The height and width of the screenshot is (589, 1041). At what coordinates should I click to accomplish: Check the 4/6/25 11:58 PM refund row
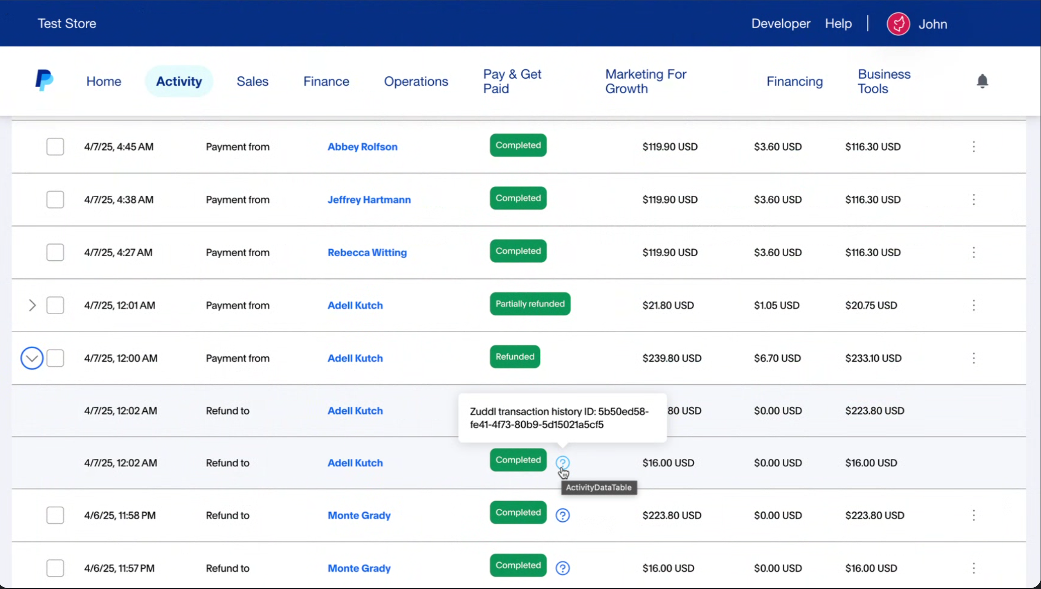click(55, 515)
